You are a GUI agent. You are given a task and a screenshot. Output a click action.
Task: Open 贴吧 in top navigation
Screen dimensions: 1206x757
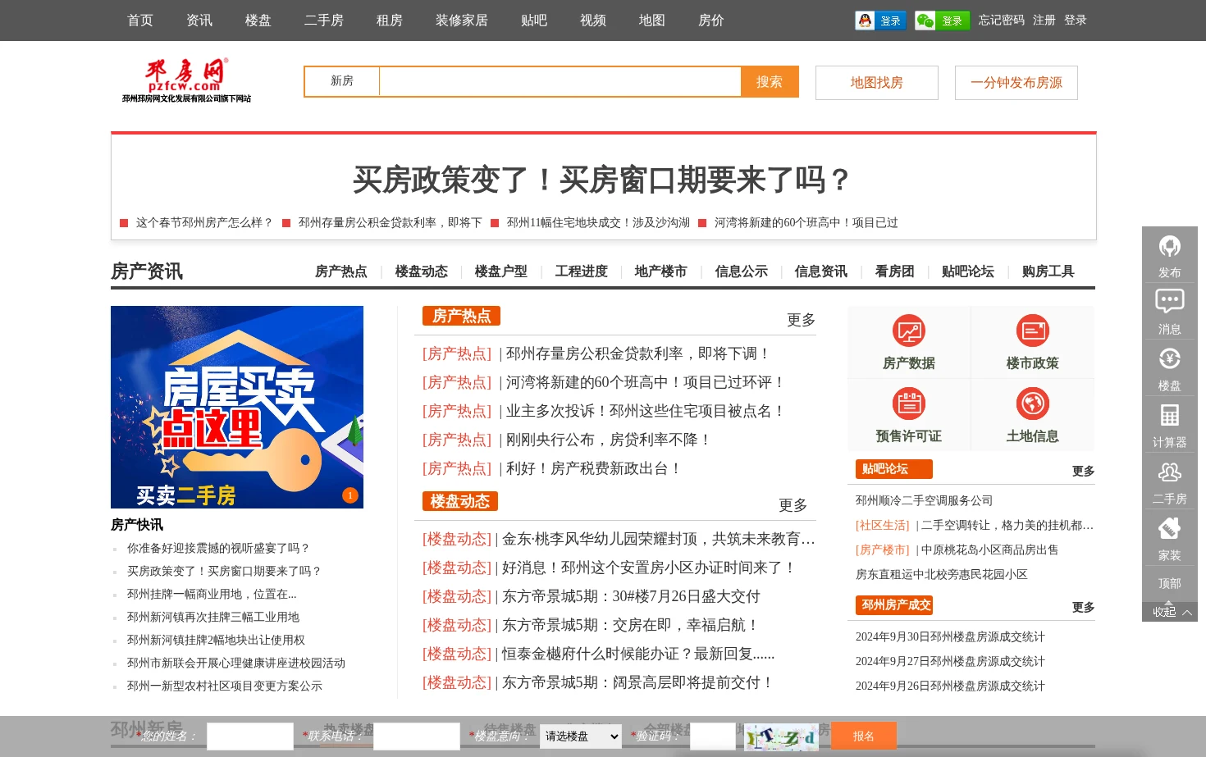pyautogui.click(x=534, y=21)
